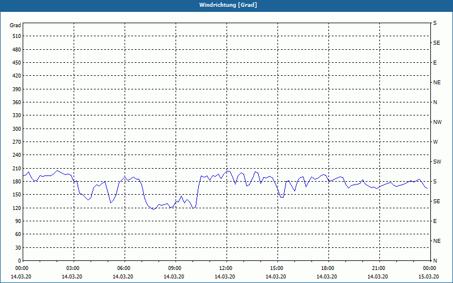The image size is (453, 283).
Task: Click the 03:00 time label
Action: click(74, 268)
